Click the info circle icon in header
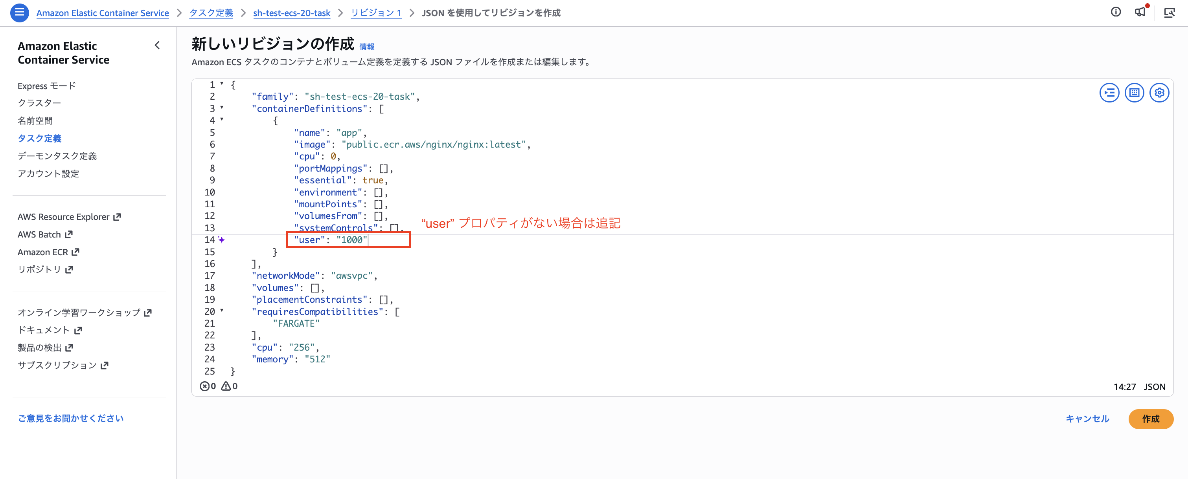The width and height of the screenshot is (1188, 479). coord(1116,13)
